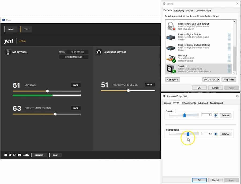Close the Sound dialog
The image size is (241, 184).
tap(237, 3)
